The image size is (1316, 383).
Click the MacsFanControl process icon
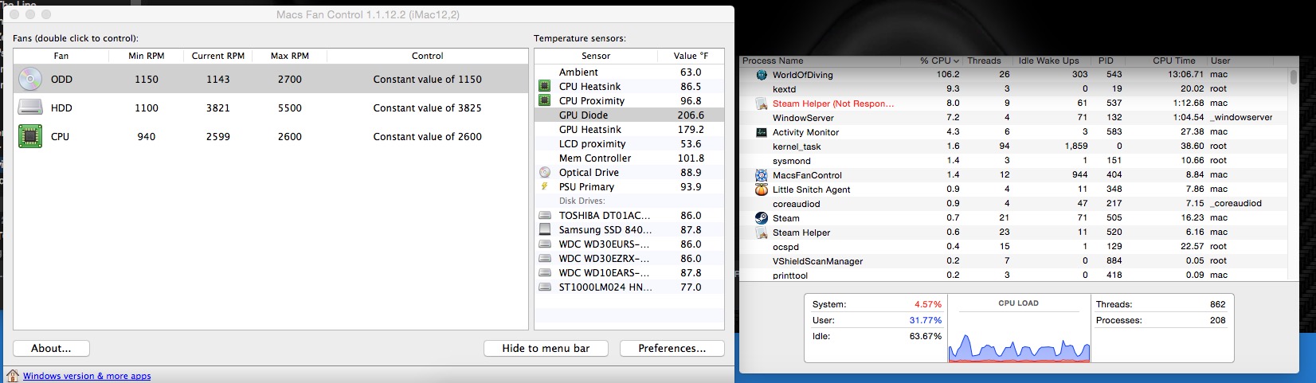click(761, 175)
